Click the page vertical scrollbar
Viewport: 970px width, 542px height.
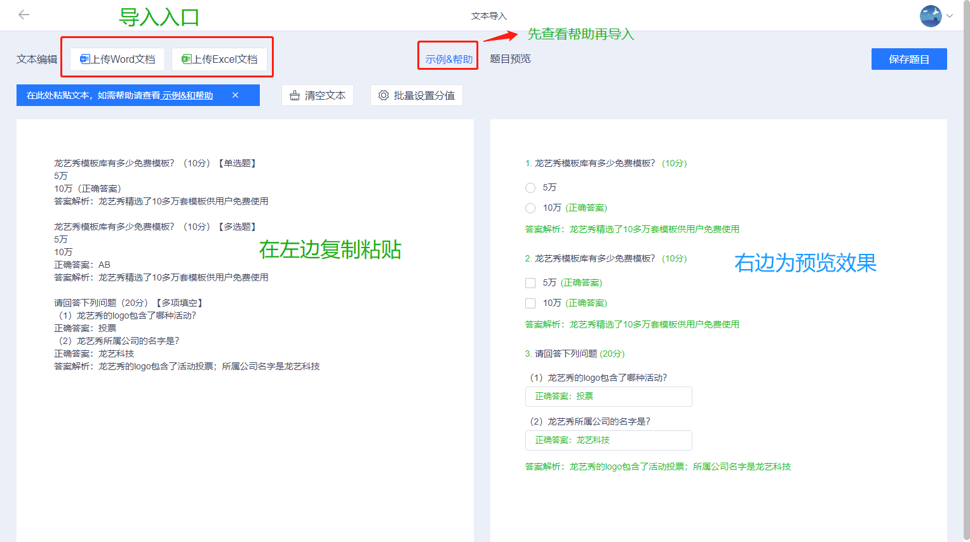coord(966,271)
